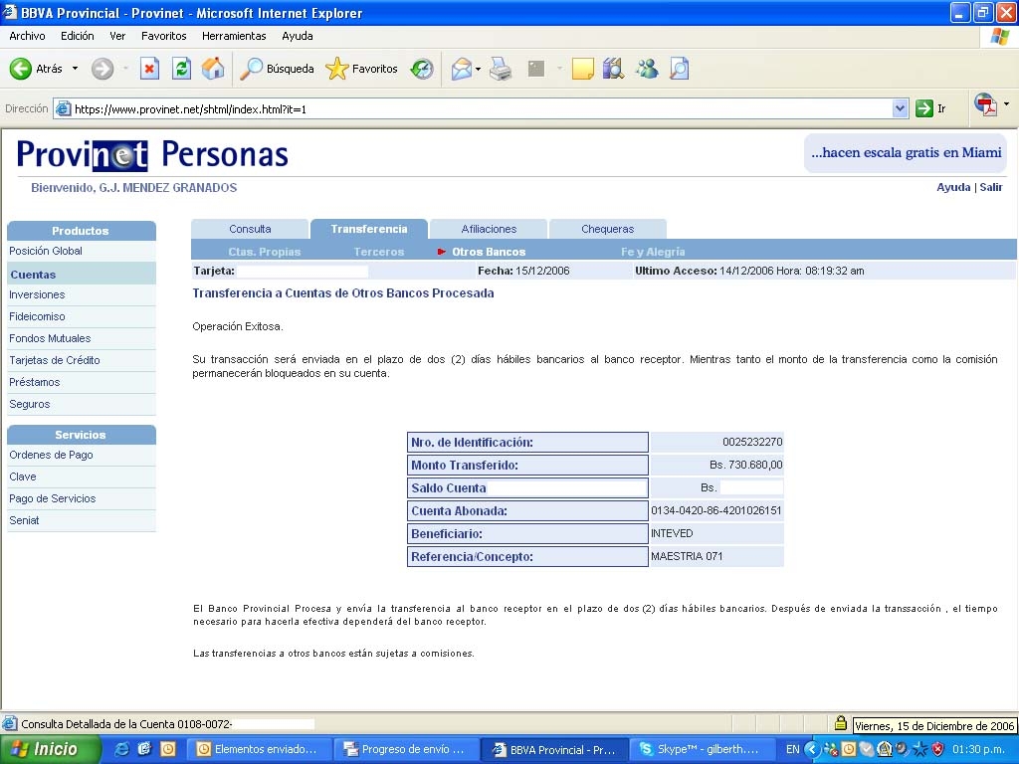
Task: Open the Chequeras tab
Action: (x=608, y=229)
